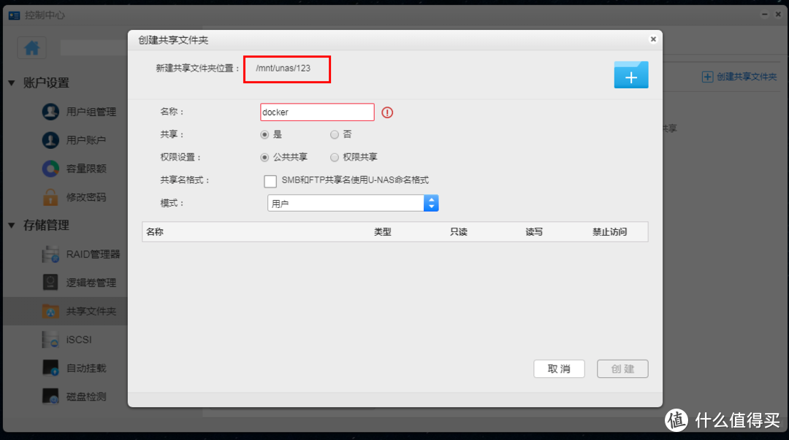
Task: Open the auto mount icon
Action: tap(50, 368)
